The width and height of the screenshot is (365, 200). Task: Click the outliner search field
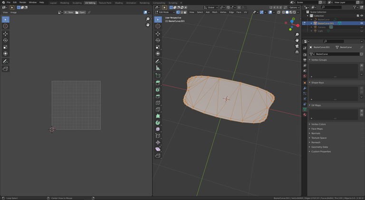tap(332, 8)
